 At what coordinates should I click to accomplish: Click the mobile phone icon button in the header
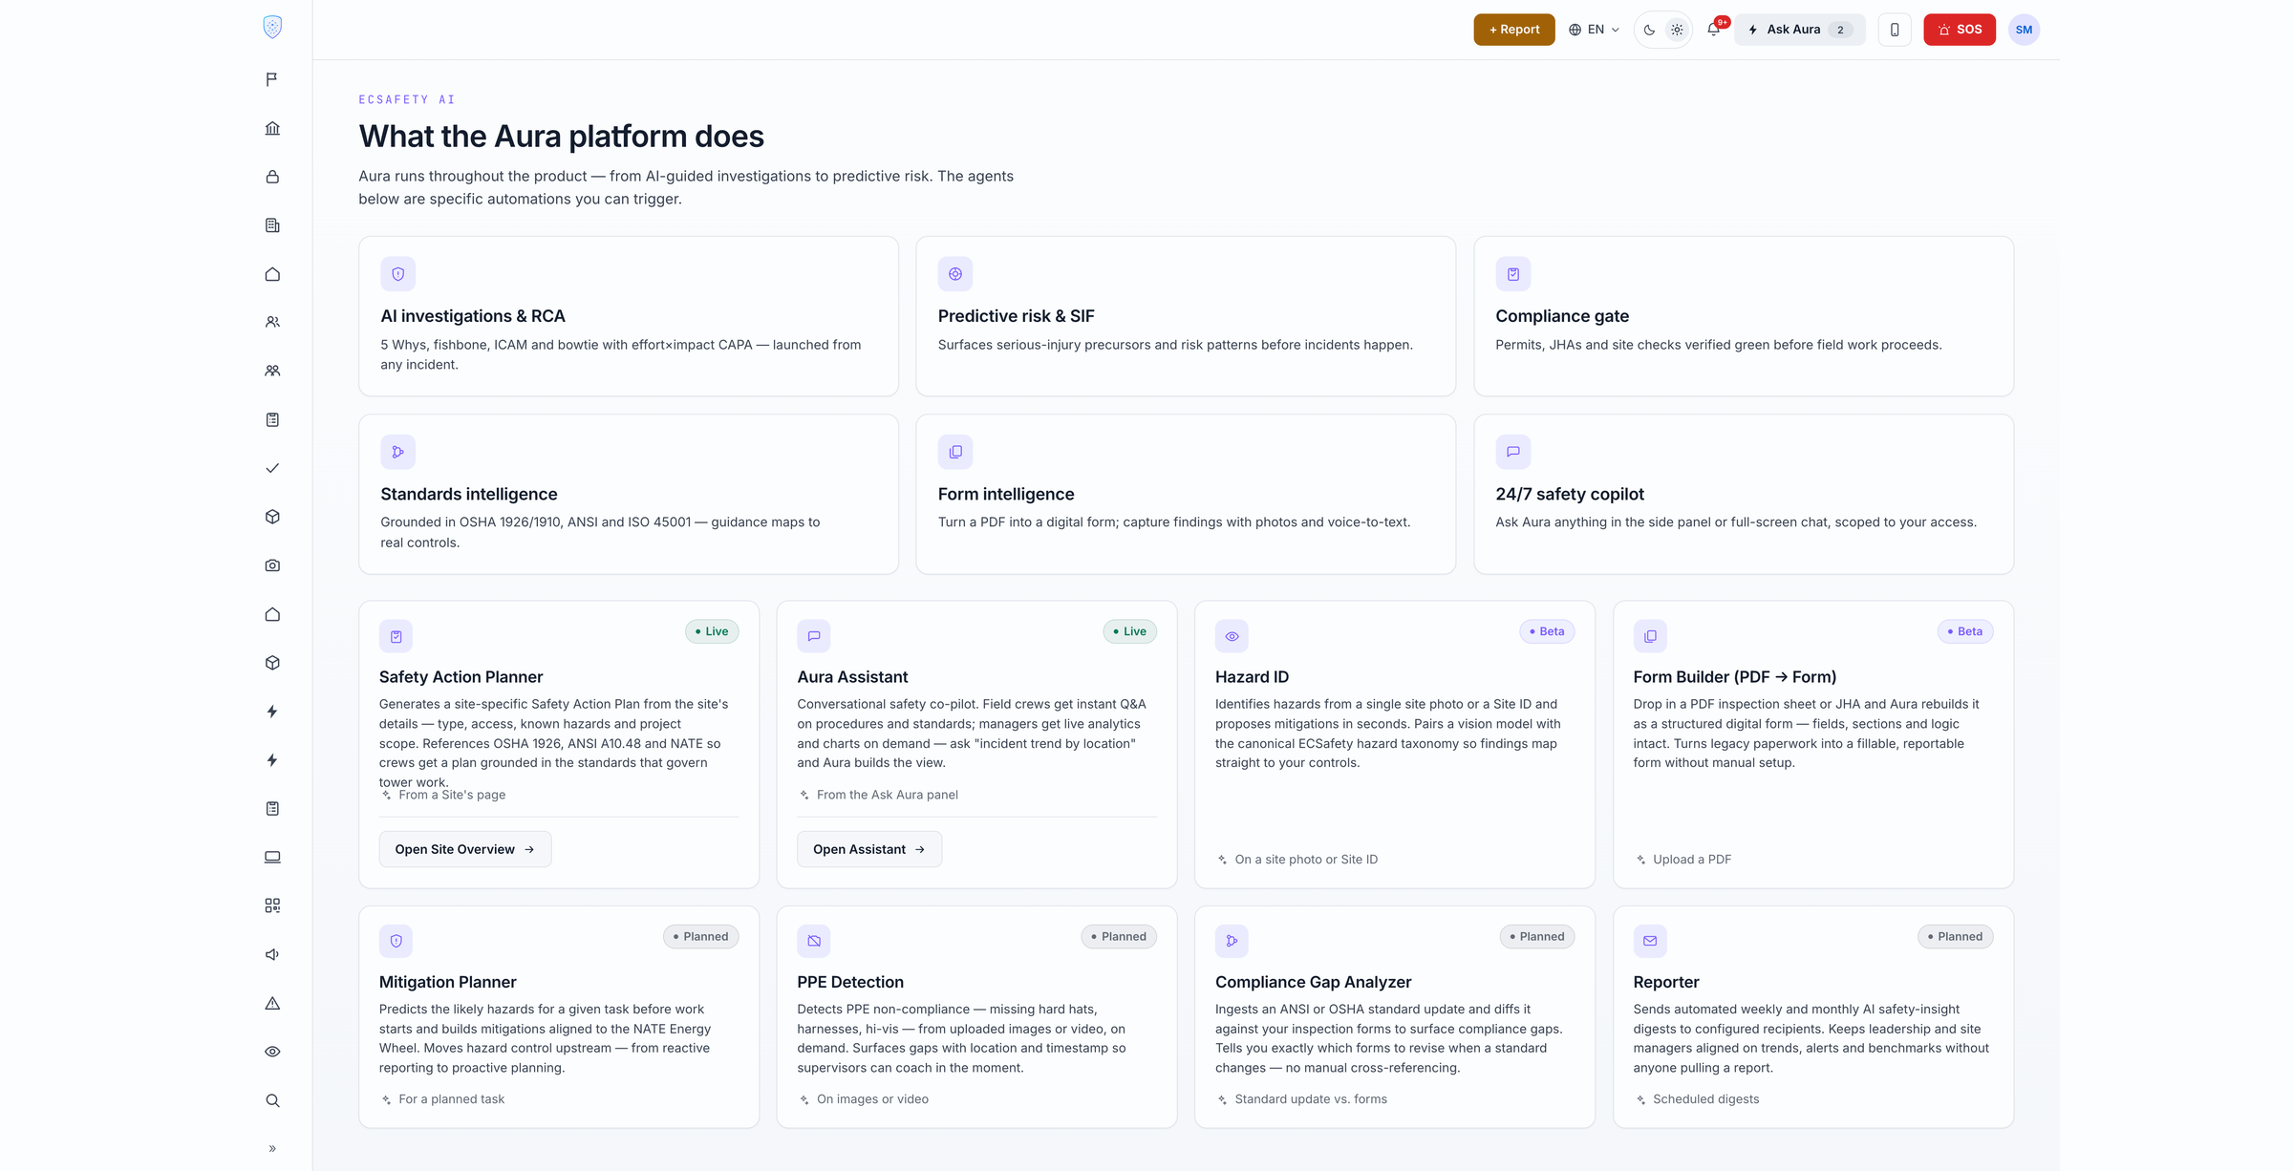tap(1895, 30)
